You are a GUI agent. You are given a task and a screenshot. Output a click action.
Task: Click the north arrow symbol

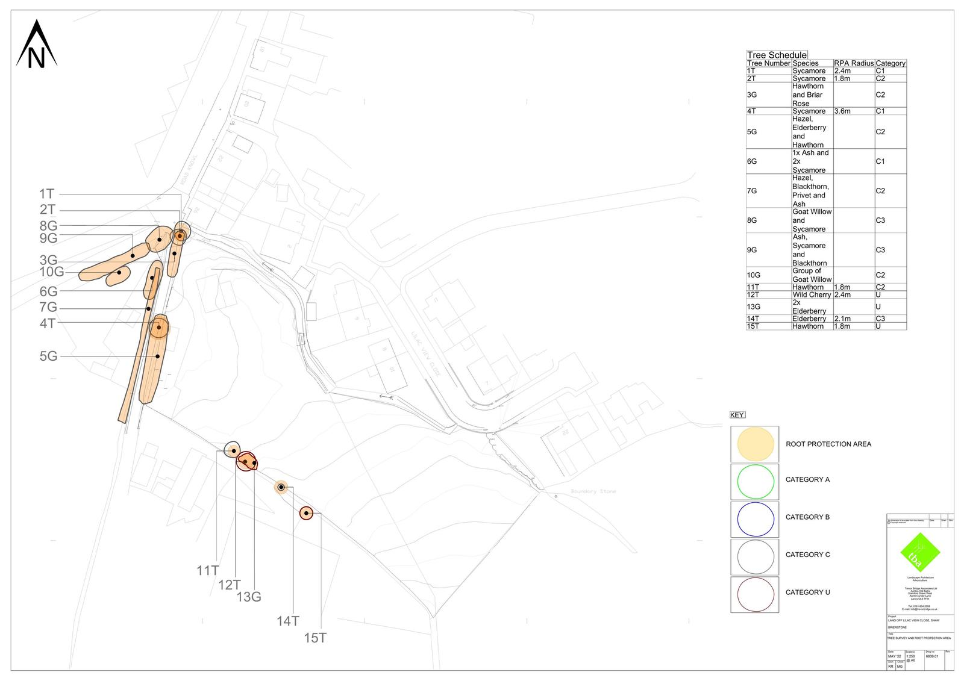37,45
